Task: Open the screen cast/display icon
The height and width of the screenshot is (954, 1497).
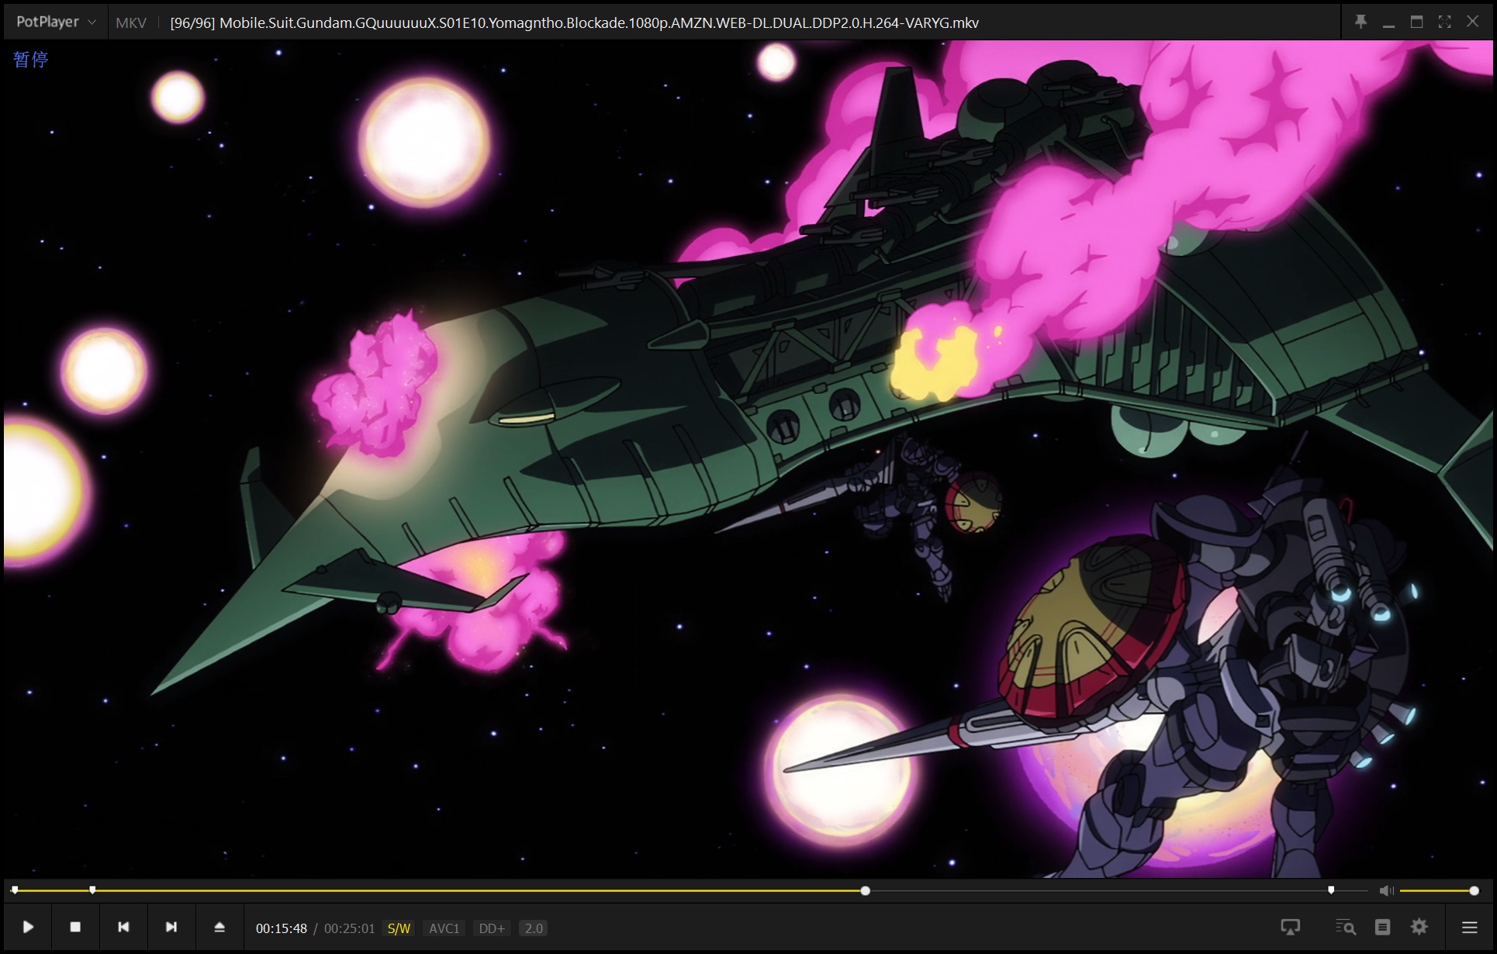Action: (1291, 927)
